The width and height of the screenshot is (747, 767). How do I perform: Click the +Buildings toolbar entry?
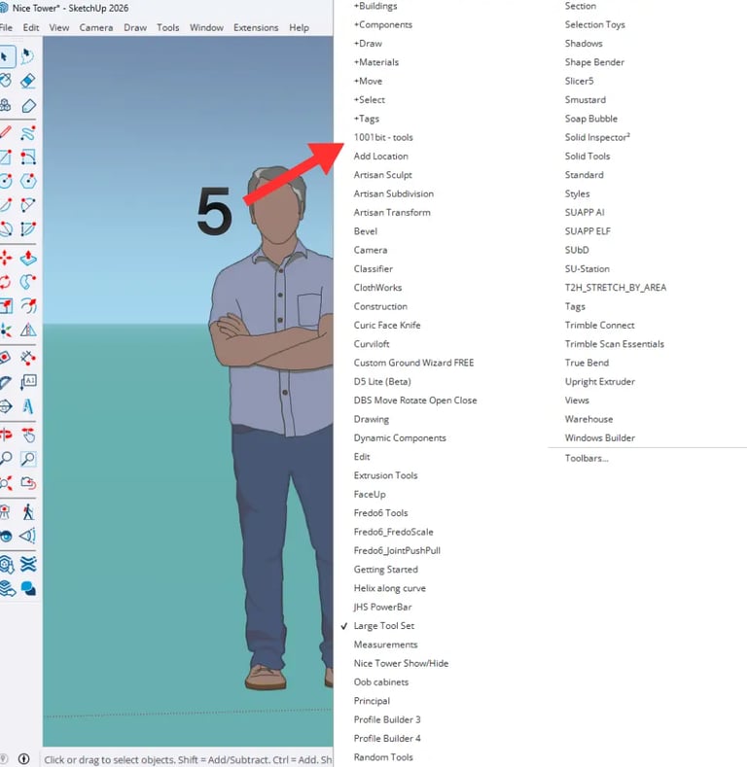[375, 6]
